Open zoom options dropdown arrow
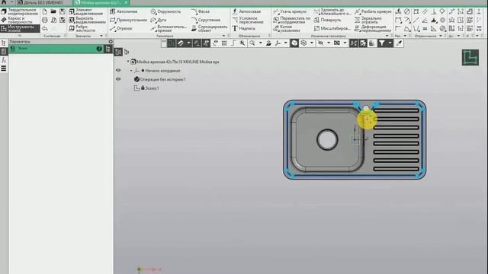The image size is (488, 274). (261, 43)
